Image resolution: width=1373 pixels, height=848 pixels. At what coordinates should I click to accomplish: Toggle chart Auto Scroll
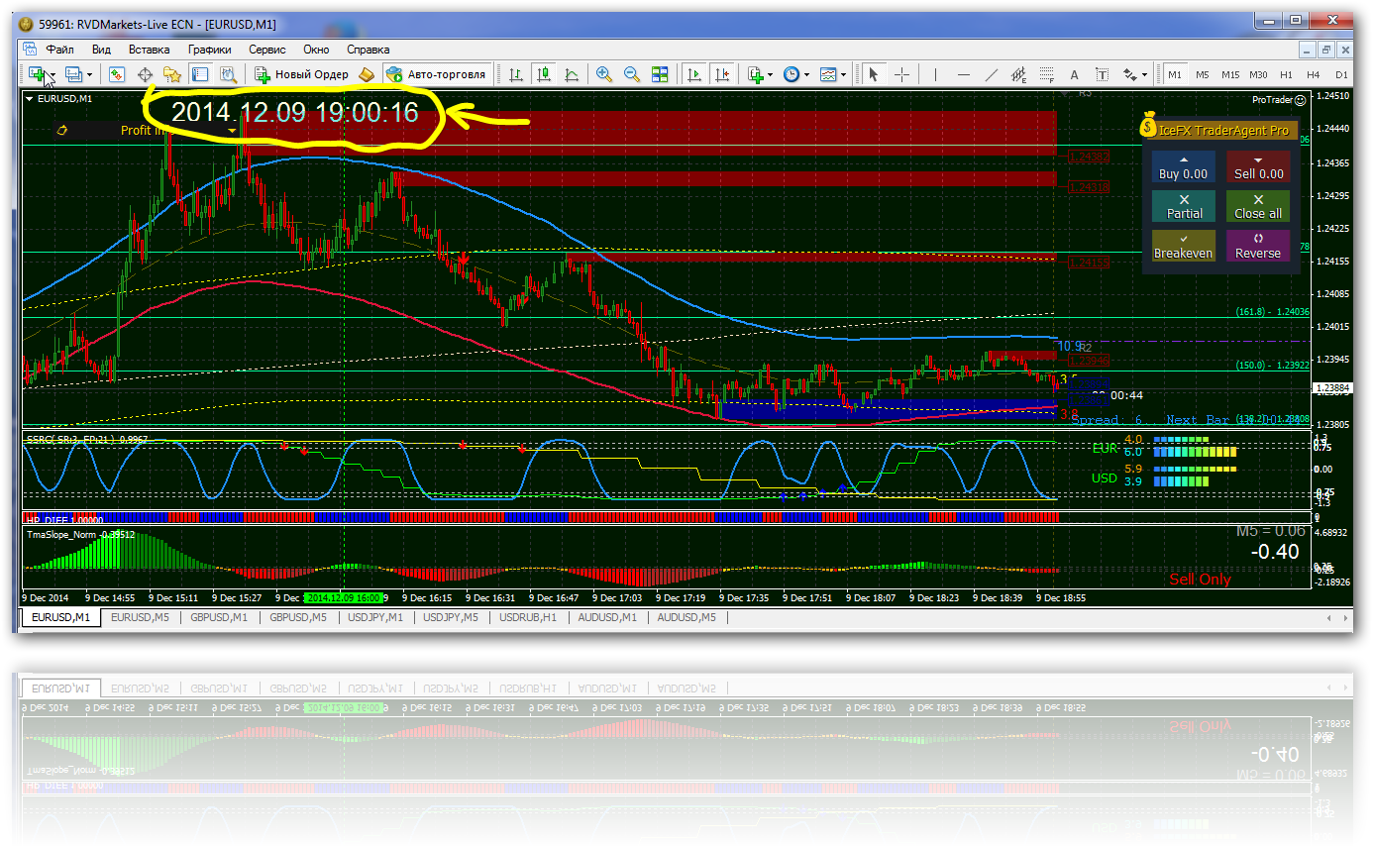(x=694, y=74)
